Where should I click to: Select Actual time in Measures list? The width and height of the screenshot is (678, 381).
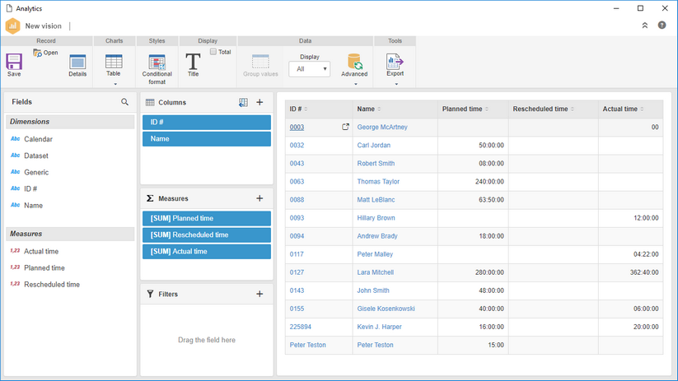41,252
